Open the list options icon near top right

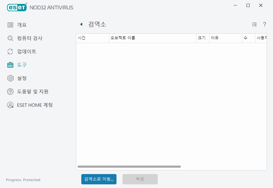tap(254, 24)
